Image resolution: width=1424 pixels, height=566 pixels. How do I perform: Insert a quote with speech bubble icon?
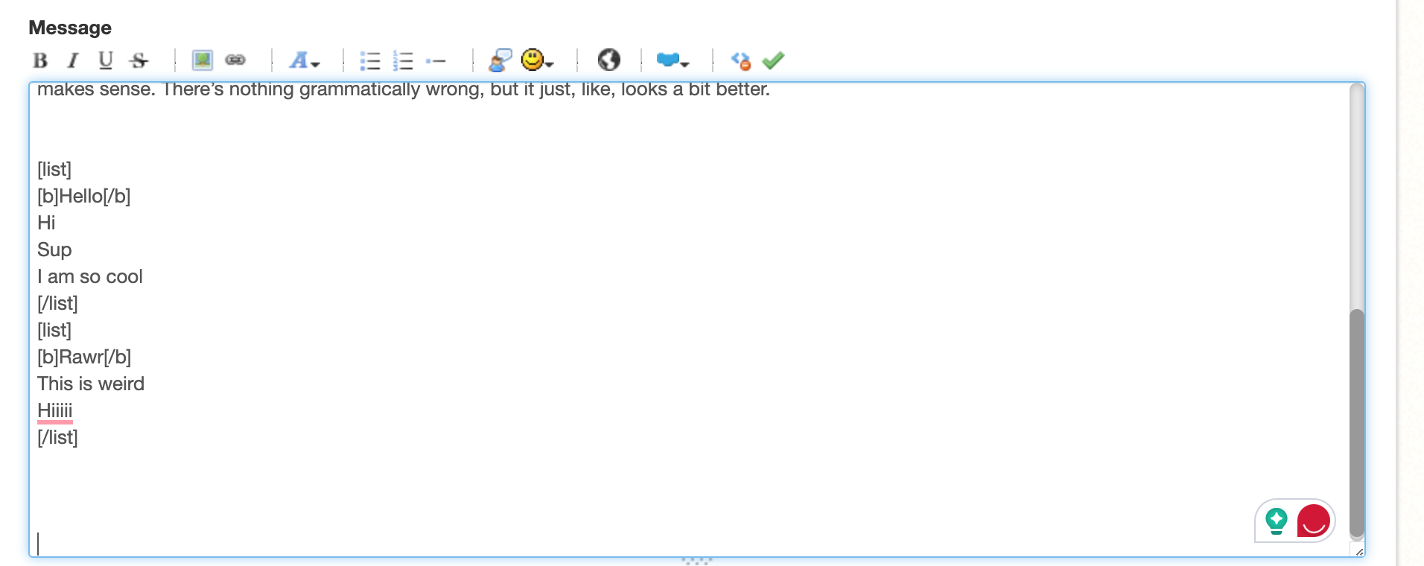[x=500, y=60]
